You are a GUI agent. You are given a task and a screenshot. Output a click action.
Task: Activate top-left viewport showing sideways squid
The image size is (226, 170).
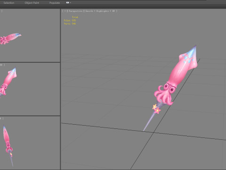pos(30,35)
